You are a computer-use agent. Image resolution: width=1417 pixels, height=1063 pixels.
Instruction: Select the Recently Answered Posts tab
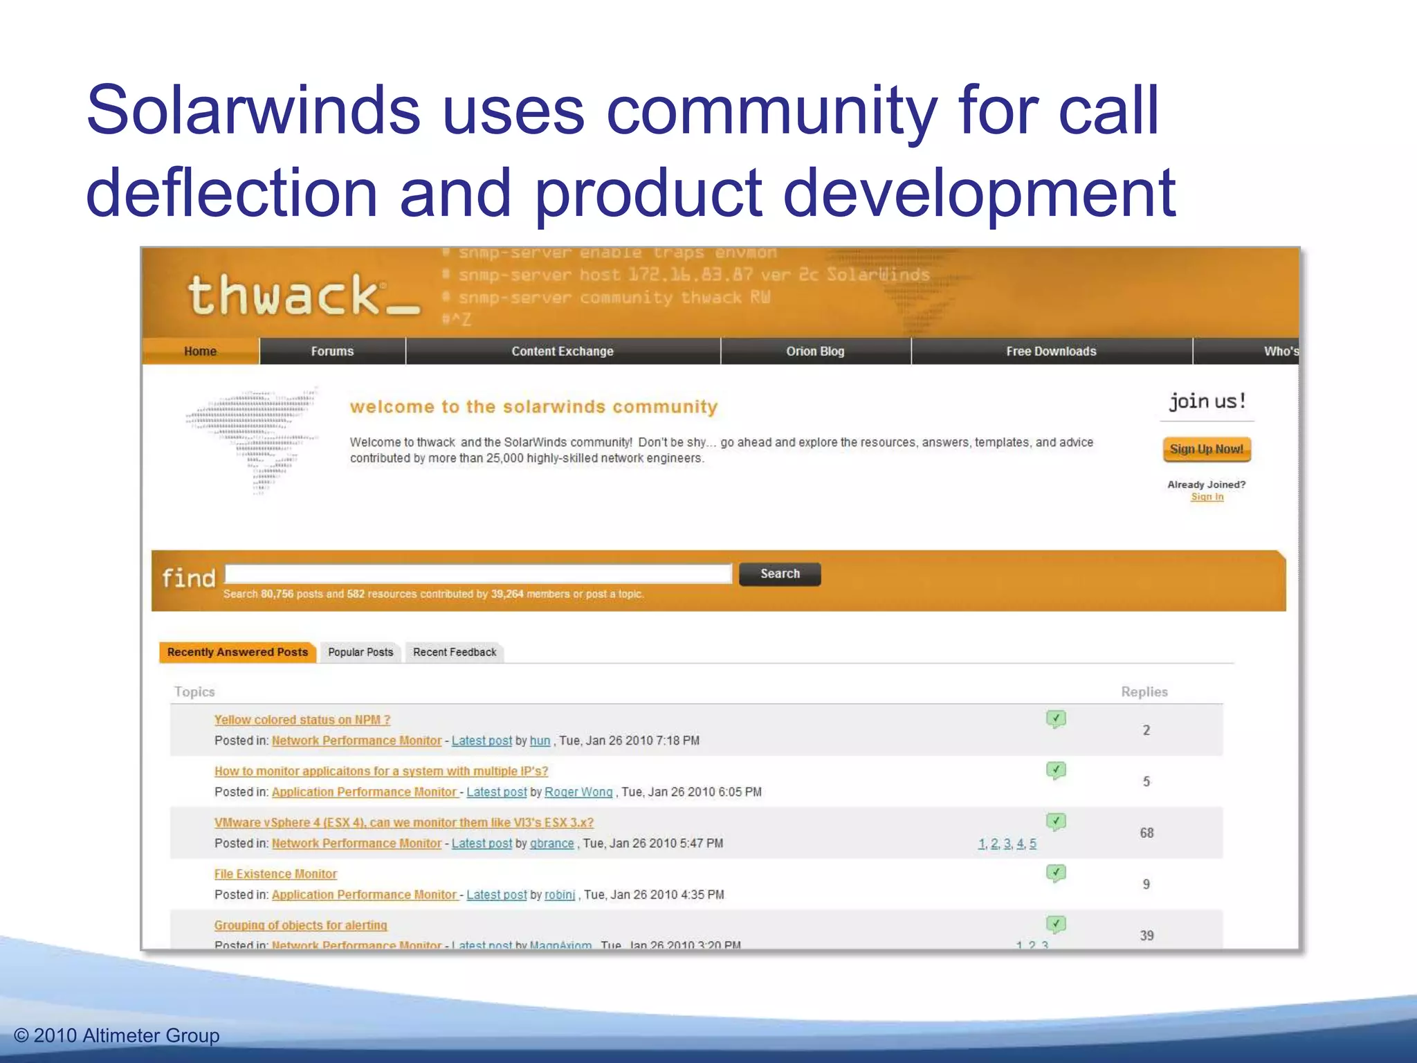(237, 652)
